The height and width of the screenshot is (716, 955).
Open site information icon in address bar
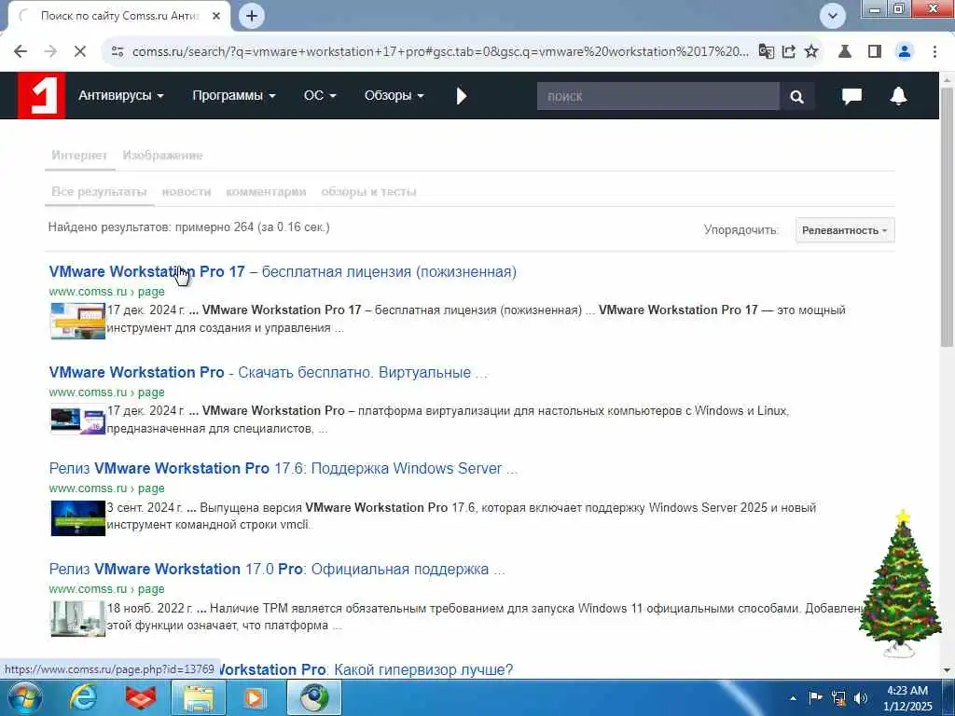pyautogui.click(x=118, y=52)
